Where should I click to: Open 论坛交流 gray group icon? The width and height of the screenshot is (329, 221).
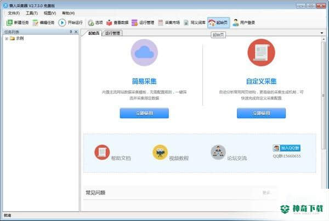click(218, 153)
